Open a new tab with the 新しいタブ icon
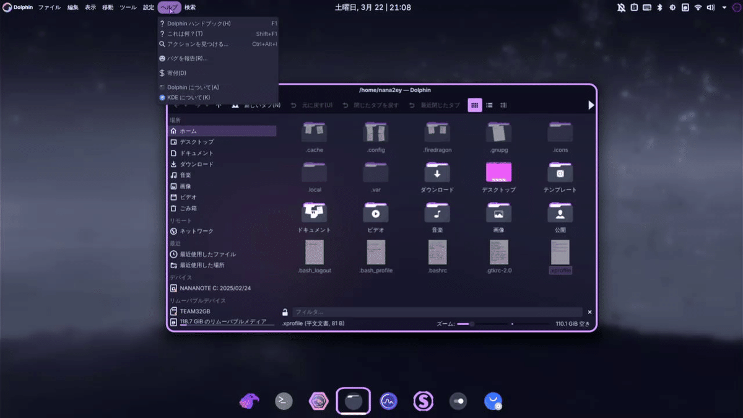Viewport: 743px width, 418px height. coord(235,105)
